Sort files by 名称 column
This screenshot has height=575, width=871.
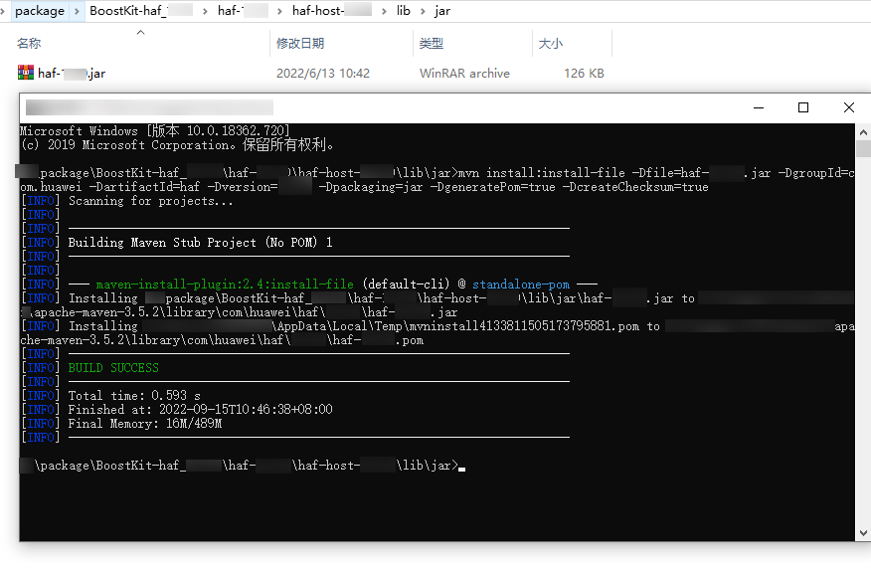point(29,44)
